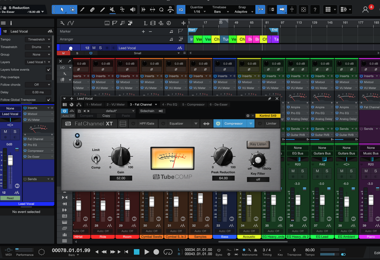Click the Peak Reduction 64.00 field
380x260 pixels.
tap(223, 178)
